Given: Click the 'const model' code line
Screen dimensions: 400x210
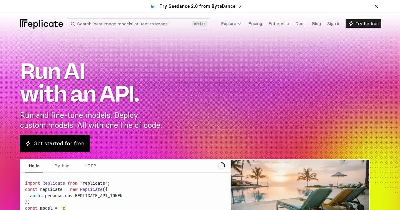Looking at the screenshot, I should tap(45, 208).
